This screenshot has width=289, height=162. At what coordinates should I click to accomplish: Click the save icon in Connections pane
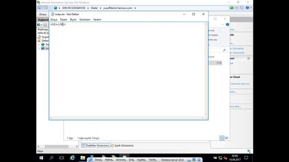coord(45,24)
